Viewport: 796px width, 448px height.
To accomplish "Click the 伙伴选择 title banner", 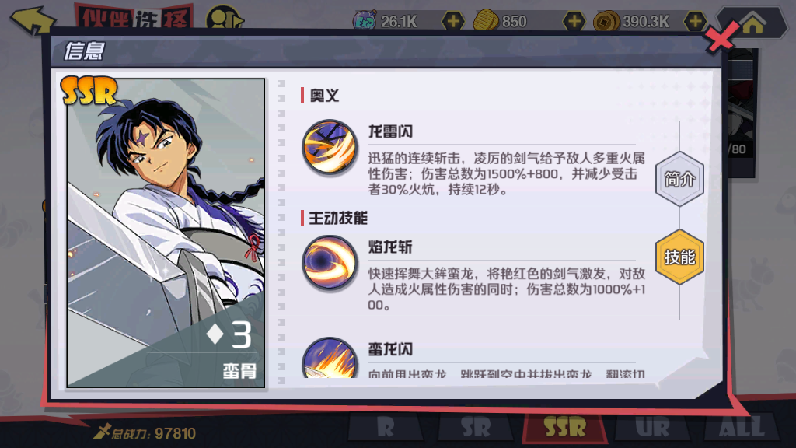I will click(x=134, y=17).
